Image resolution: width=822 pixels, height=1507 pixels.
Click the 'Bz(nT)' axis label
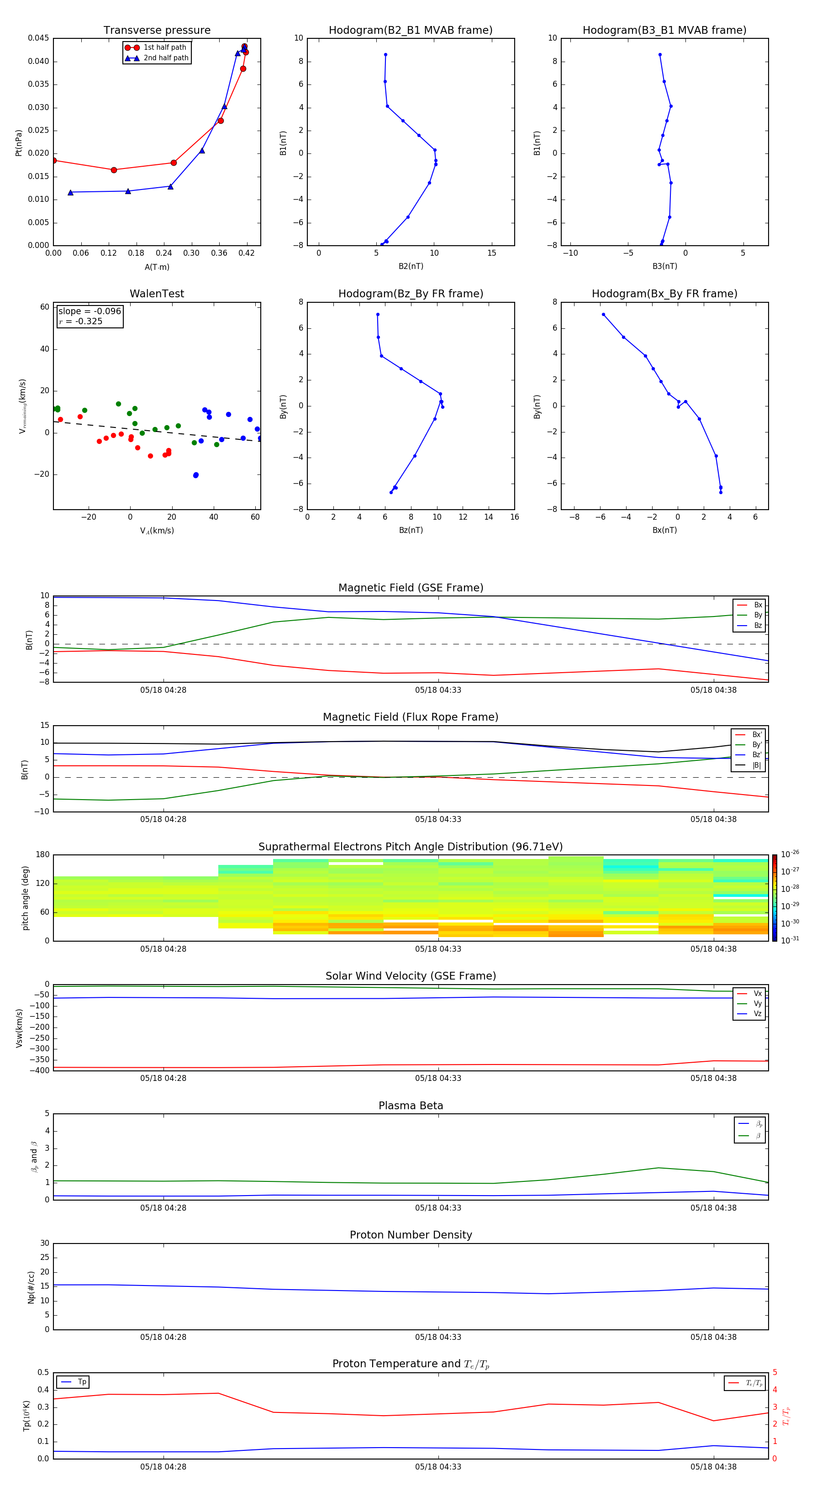(411, 530)
